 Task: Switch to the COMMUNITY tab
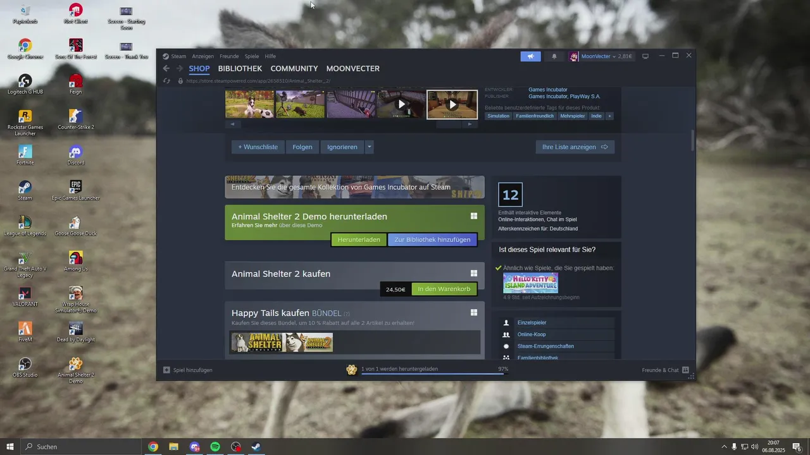click(294, 68)
